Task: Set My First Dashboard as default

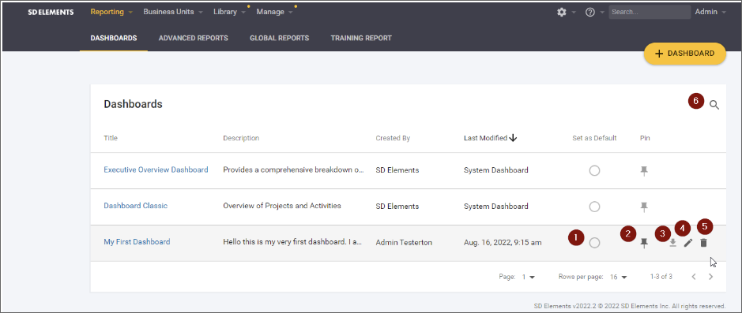Action: (x=595, y=243)
